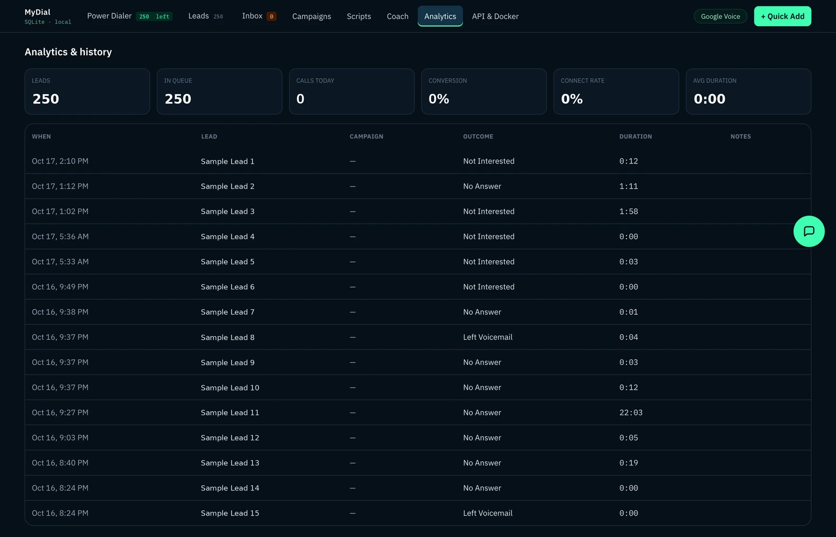Click the Calls Today stat card
The width and height of the screenshot is (836, 537).
(352, 91)
